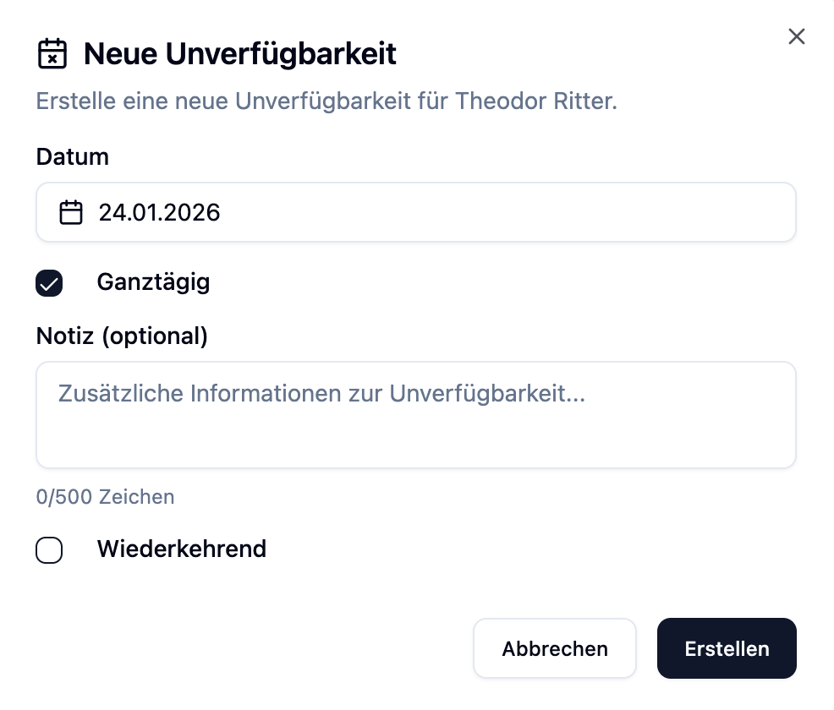Uncheck the Ganztägig checkbox
The width and height of the screenshot is (834, 710).
click(x=49, y=283)
